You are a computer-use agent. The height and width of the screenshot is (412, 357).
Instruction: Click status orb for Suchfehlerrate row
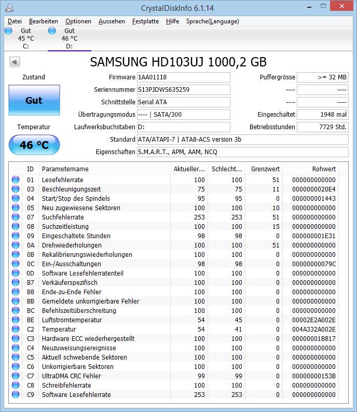[16, 217]
